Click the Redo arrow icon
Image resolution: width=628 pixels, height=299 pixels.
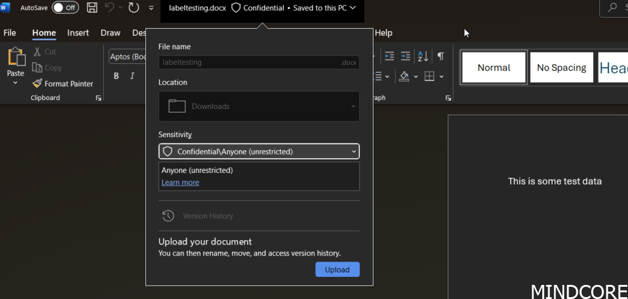(x=134, y=7)
